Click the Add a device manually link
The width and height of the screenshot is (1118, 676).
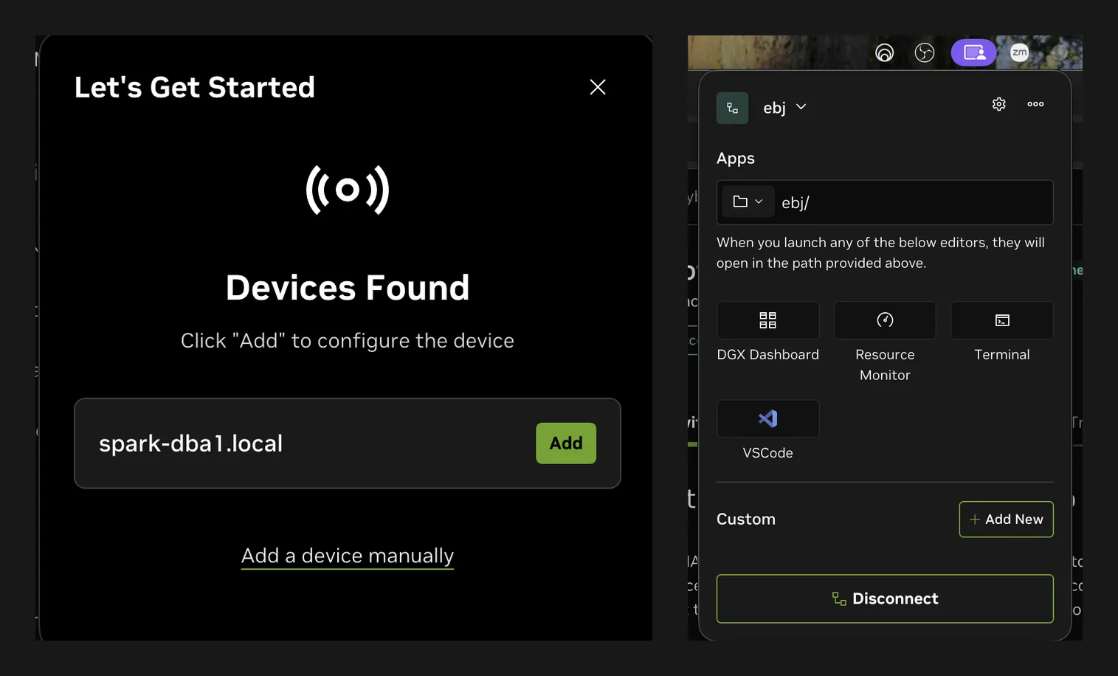click(348, 556)
